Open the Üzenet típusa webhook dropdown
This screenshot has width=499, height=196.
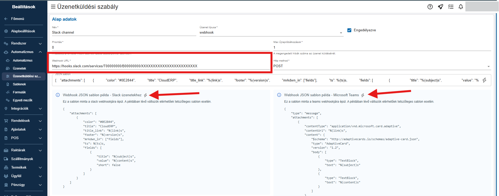(271, 33)
